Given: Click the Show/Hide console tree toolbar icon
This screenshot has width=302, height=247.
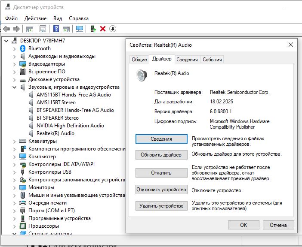Looking at the screenshot, I should pyautogui.click(x=30, y=29).
